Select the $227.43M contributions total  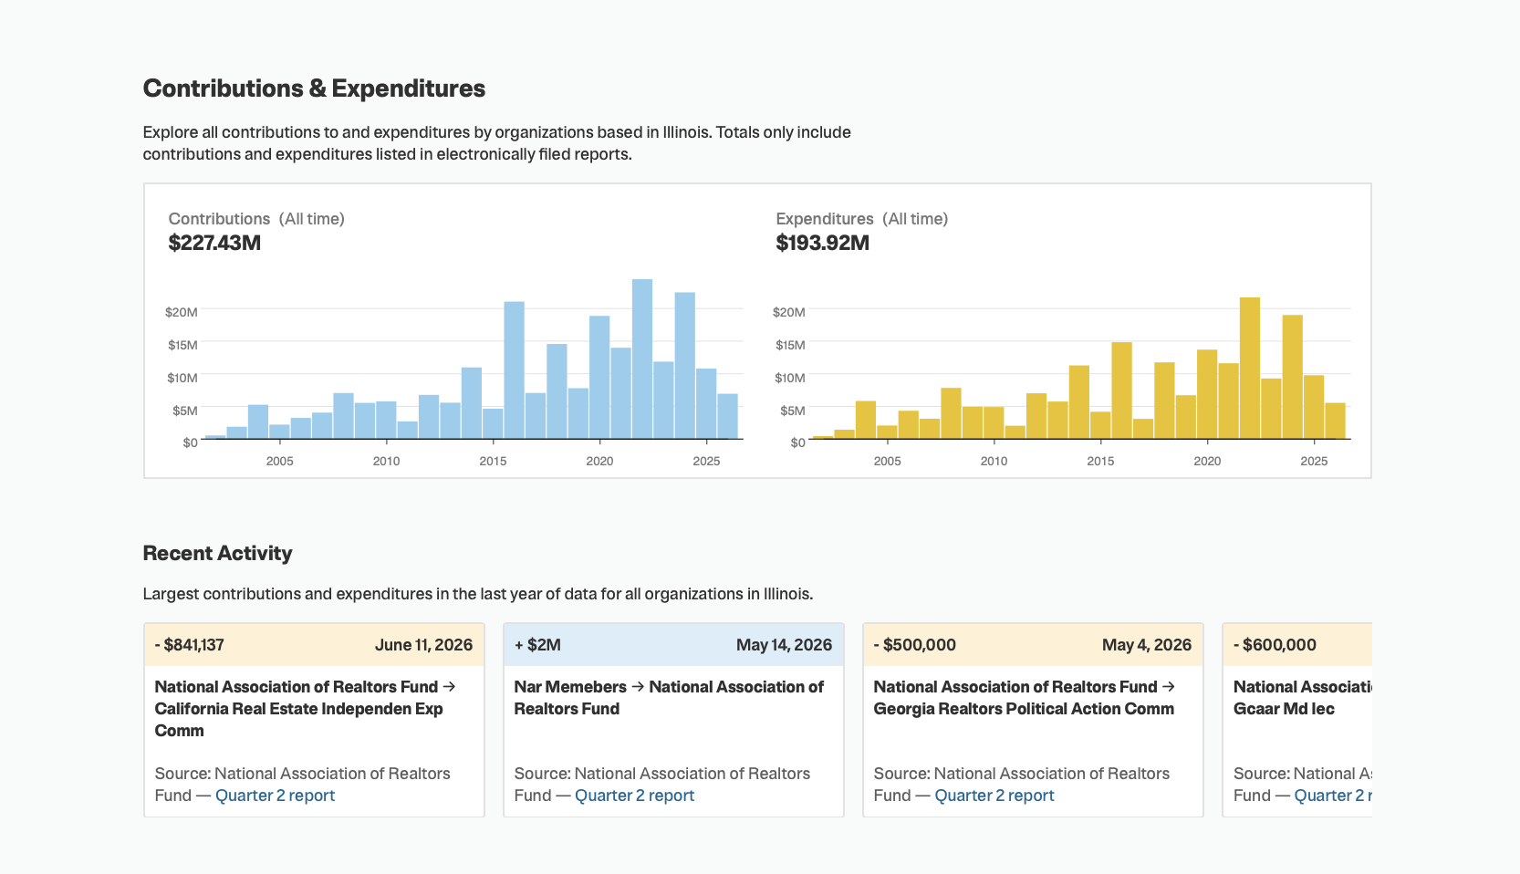point(214,243)
